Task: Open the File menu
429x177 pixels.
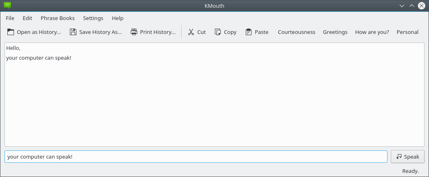Action: tap(10, 18)
